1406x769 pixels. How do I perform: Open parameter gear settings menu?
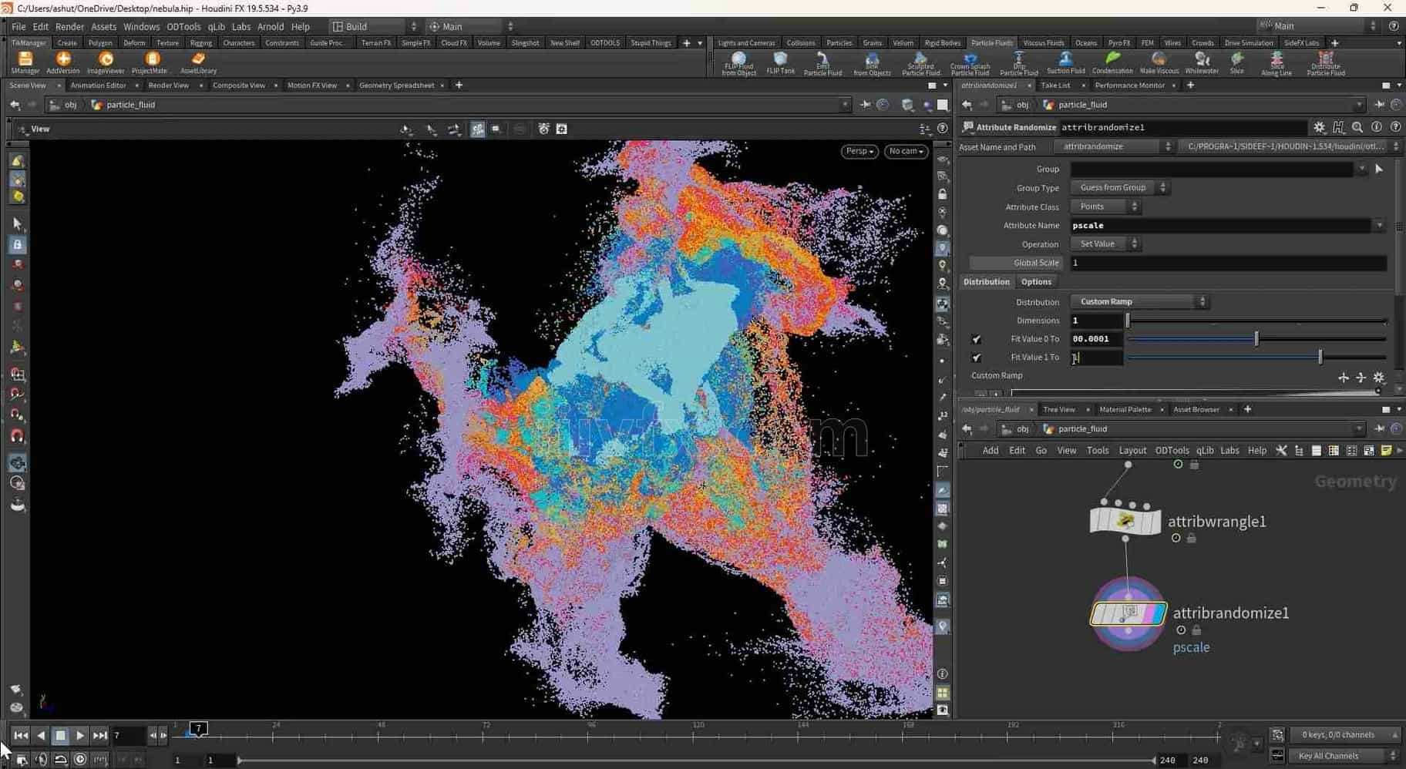pyautogui.click(x=1320, y=127)
